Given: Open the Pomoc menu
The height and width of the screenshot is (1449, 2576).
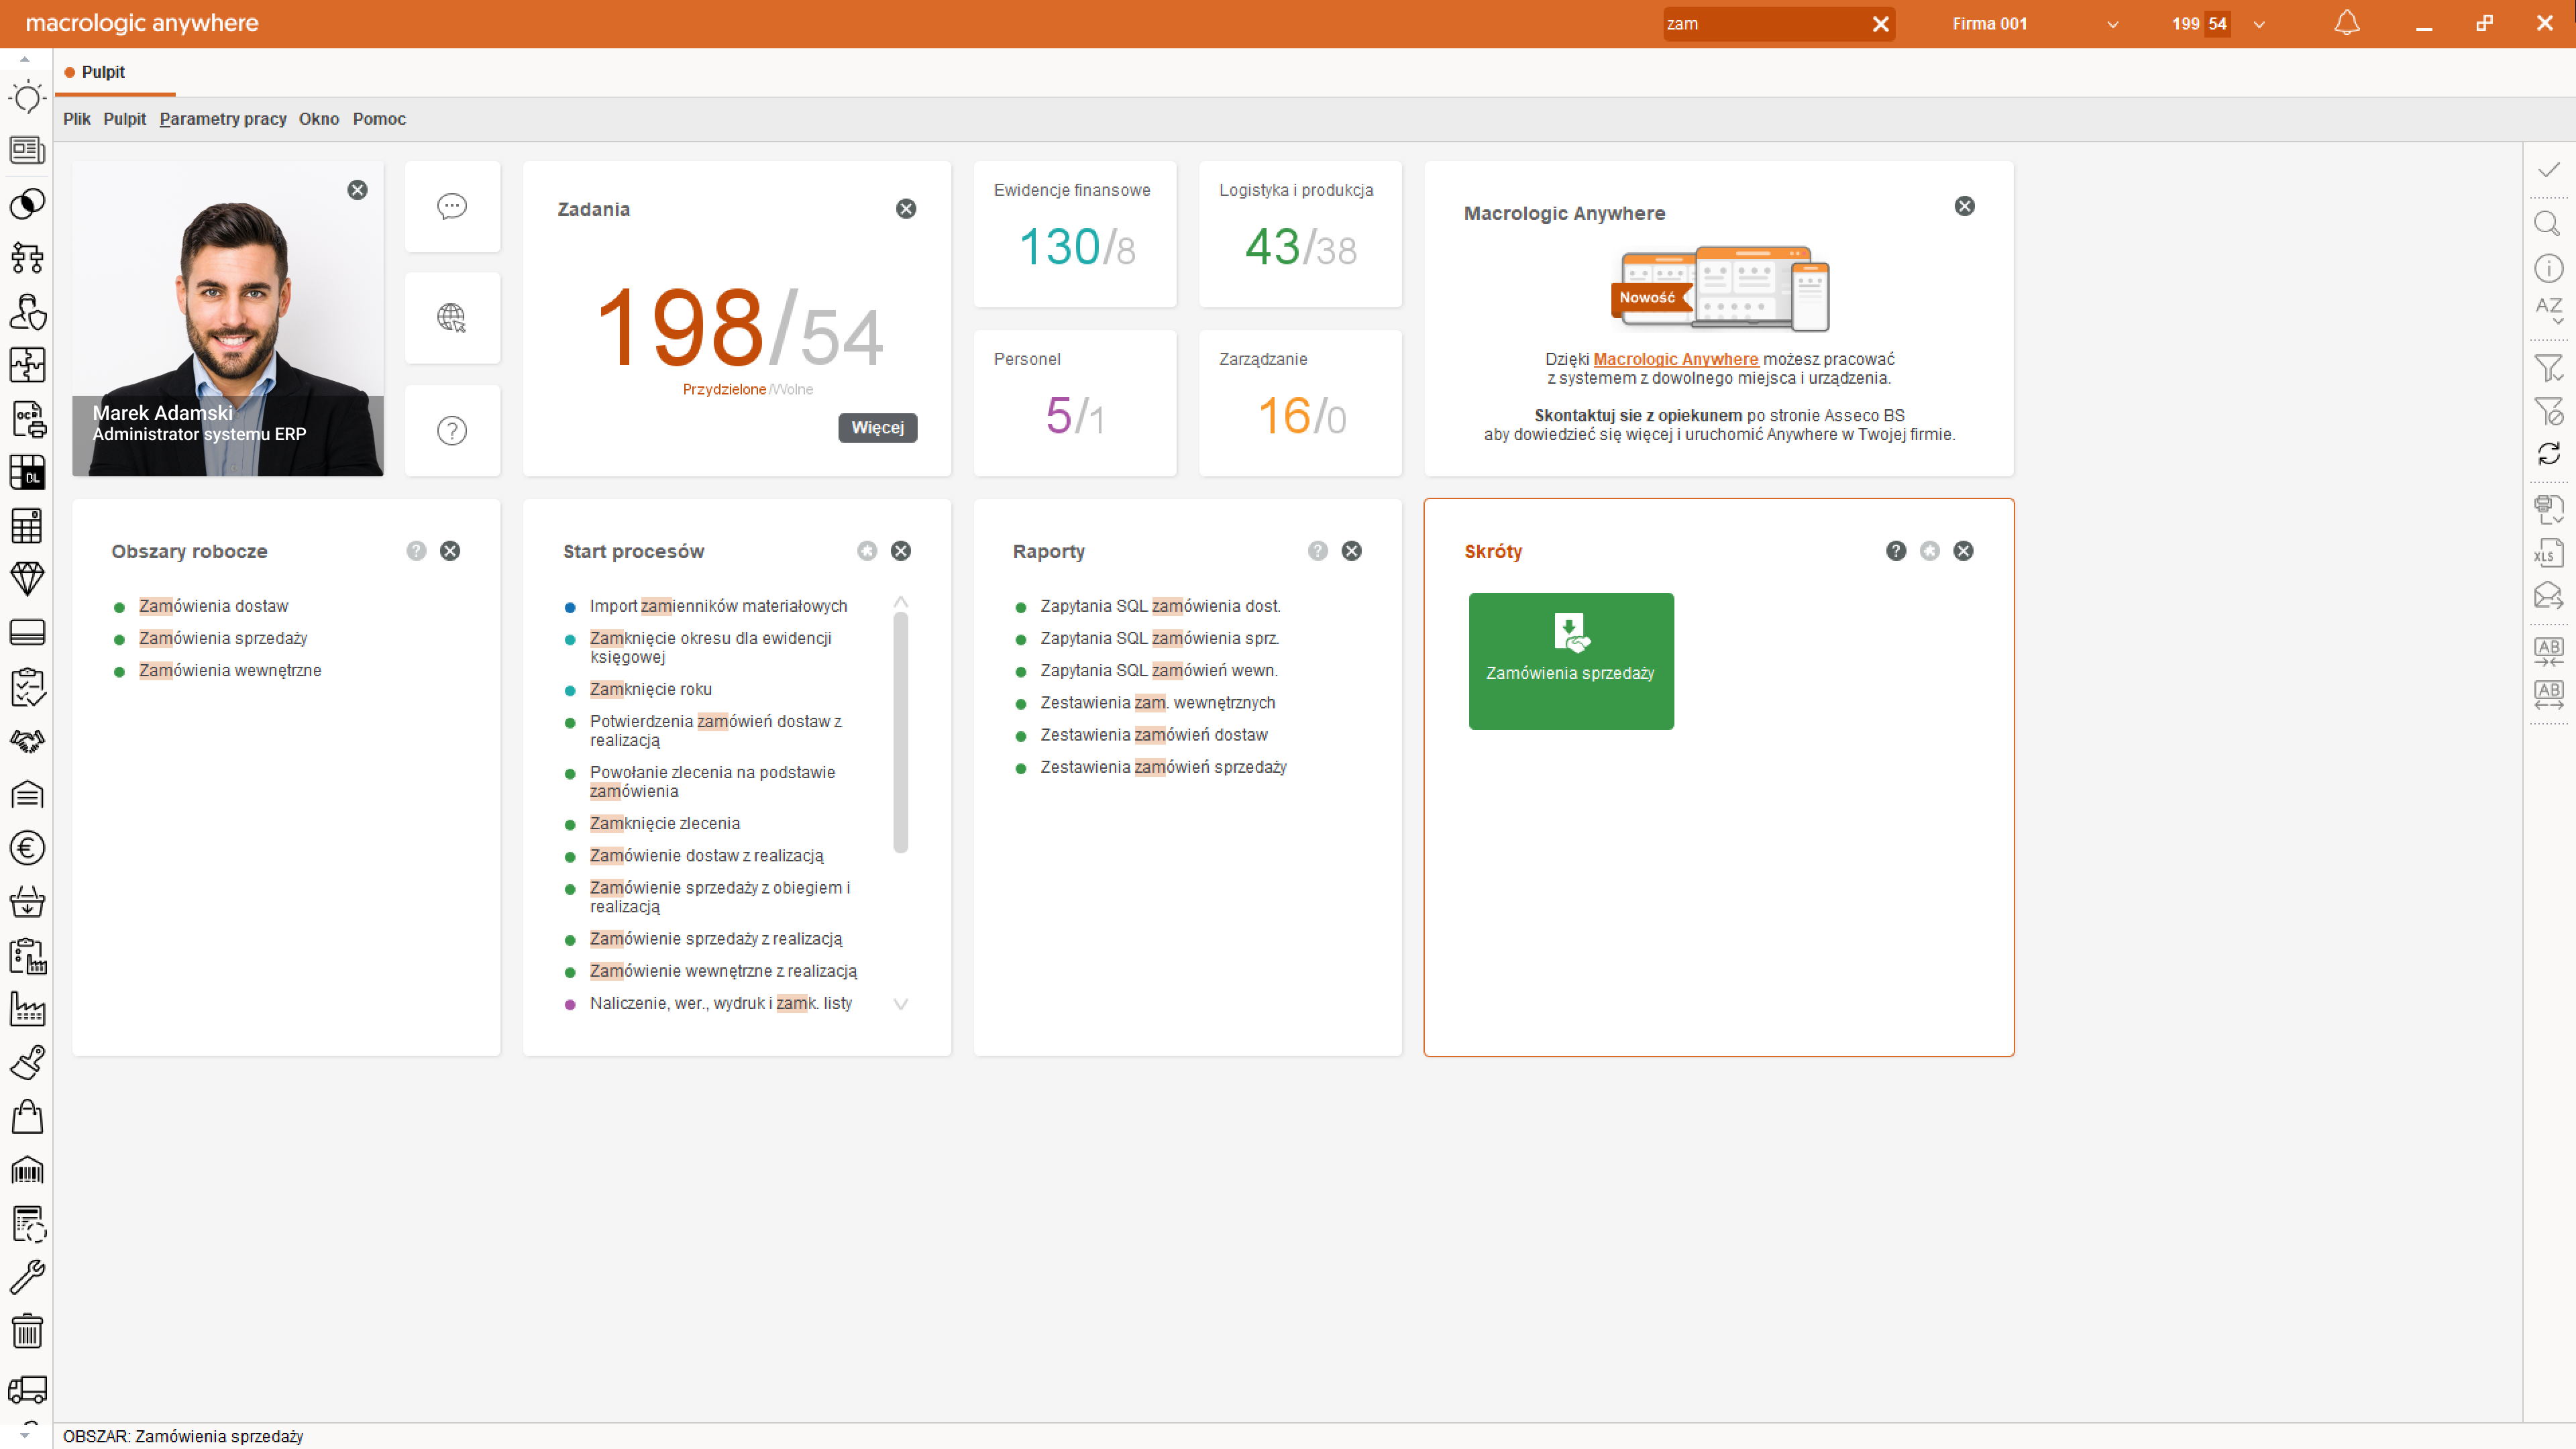Looking at the screenshot, I should (379, 119).
